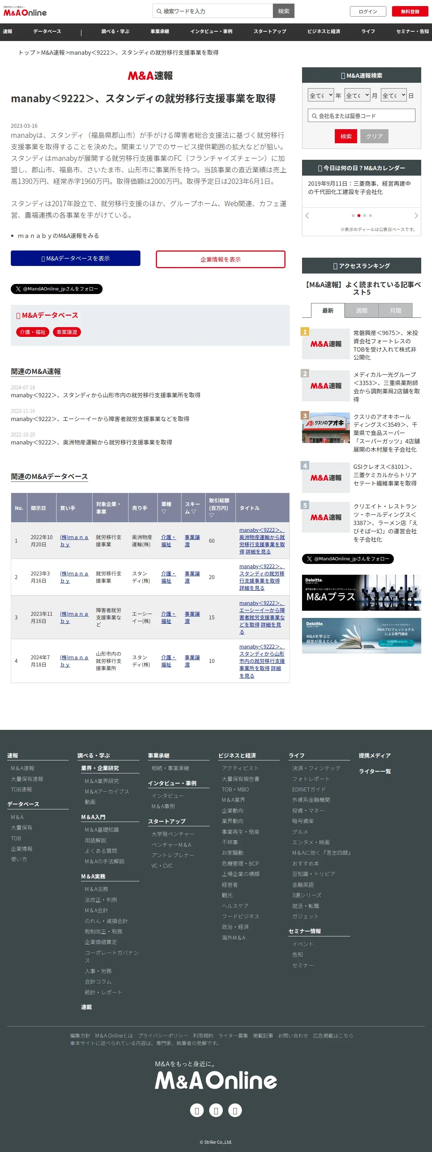The image size is (432, 1152).
Task: Click the ログイン button
Action: pyautogui.click(x=368, y=12)
